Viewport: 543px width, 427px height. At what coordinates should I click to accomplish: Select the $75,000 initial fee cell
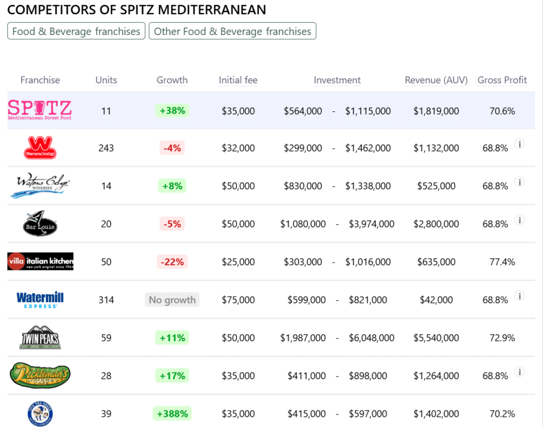tap(238, 300)
